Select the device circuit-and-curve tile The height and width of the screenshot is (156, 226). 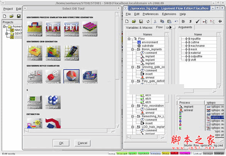pyautogui.click(x=35, y=76)
